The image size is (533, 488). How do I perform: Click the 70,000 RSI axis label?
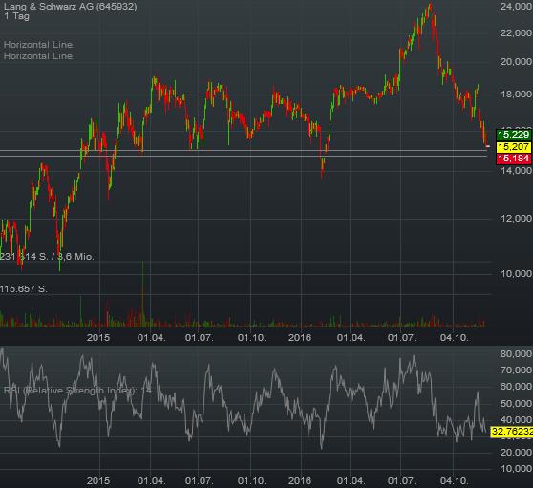[x=516, y=371]
